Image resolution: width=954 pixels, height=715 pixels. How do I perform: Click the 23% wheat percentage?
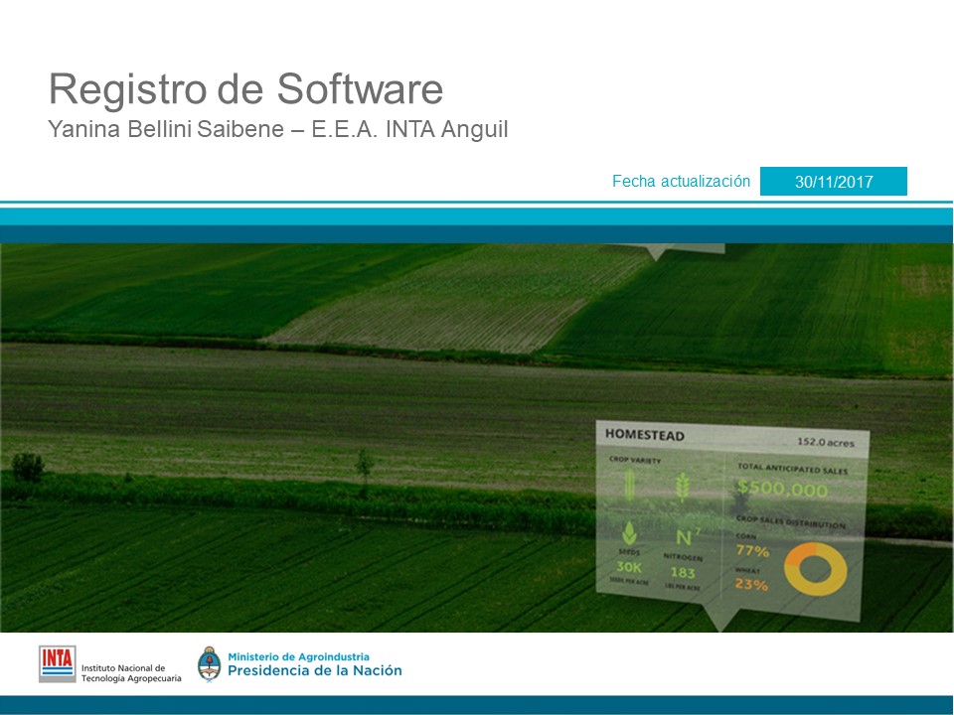click(x=751, y=585)
